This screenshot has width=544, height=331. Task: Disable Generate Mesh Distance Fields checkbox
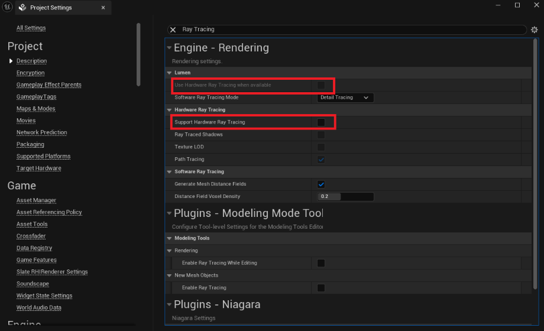pos(321,184)
